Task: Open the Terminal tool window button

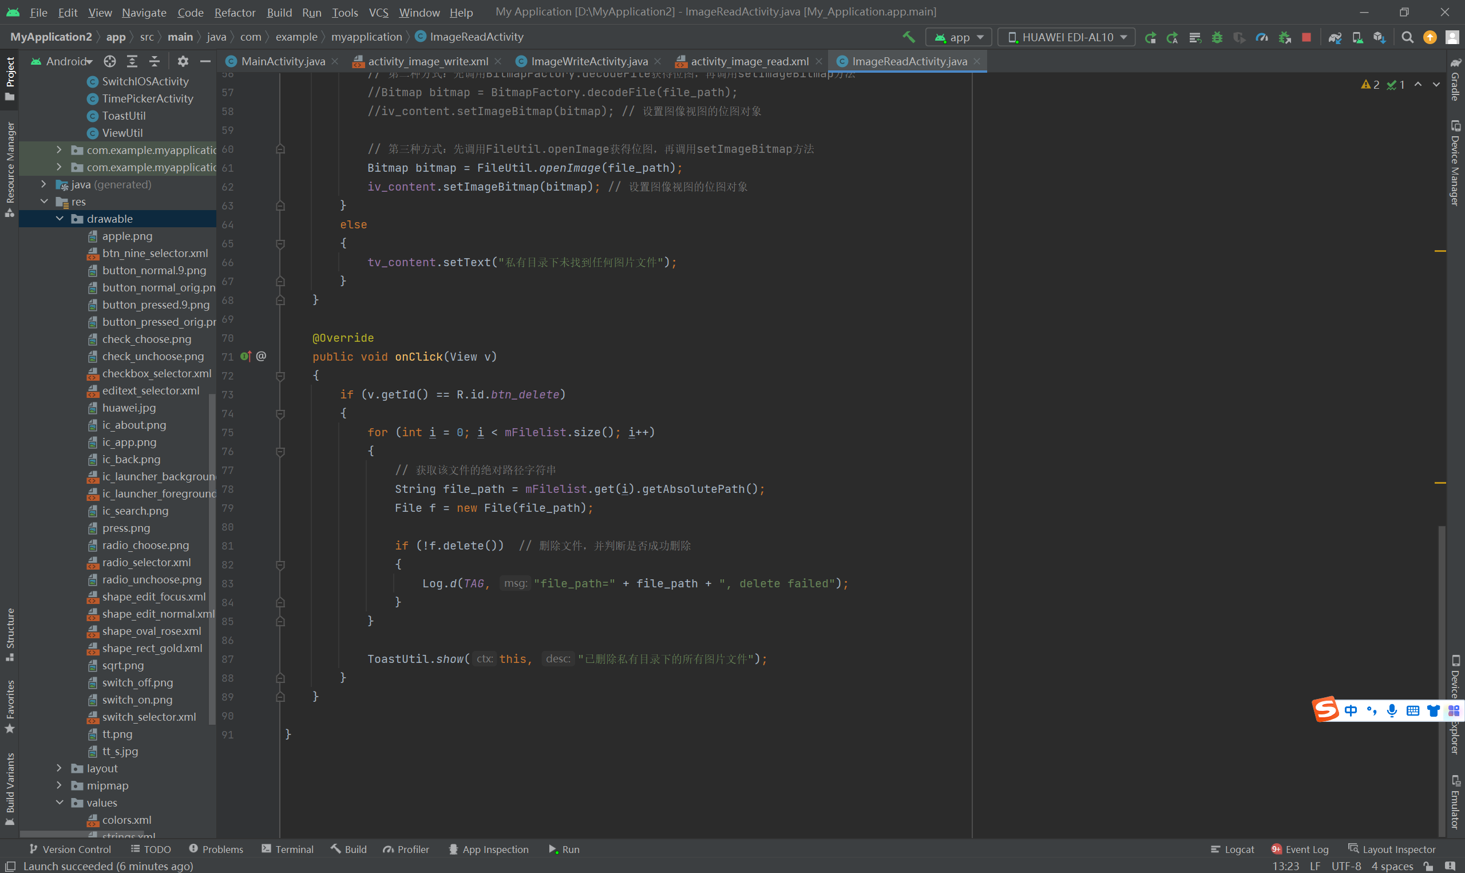Action: (287, 849)
